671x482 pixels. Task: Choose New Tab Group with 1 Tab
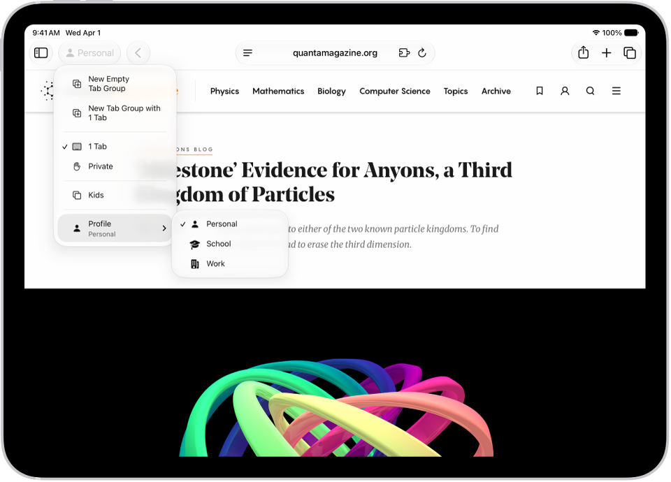pyautogui.click(x=115, y=113)
